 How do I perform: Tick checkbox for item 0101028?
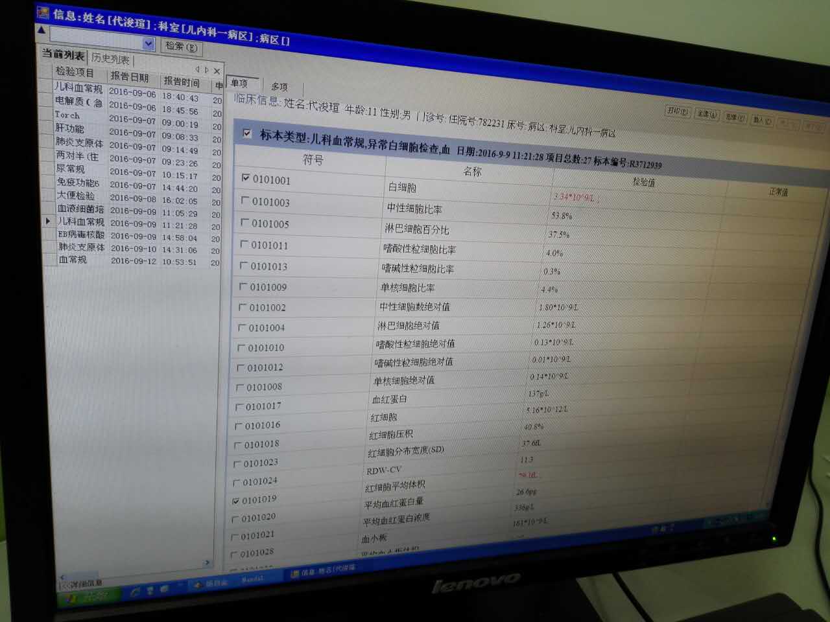[x=233, y=554]
